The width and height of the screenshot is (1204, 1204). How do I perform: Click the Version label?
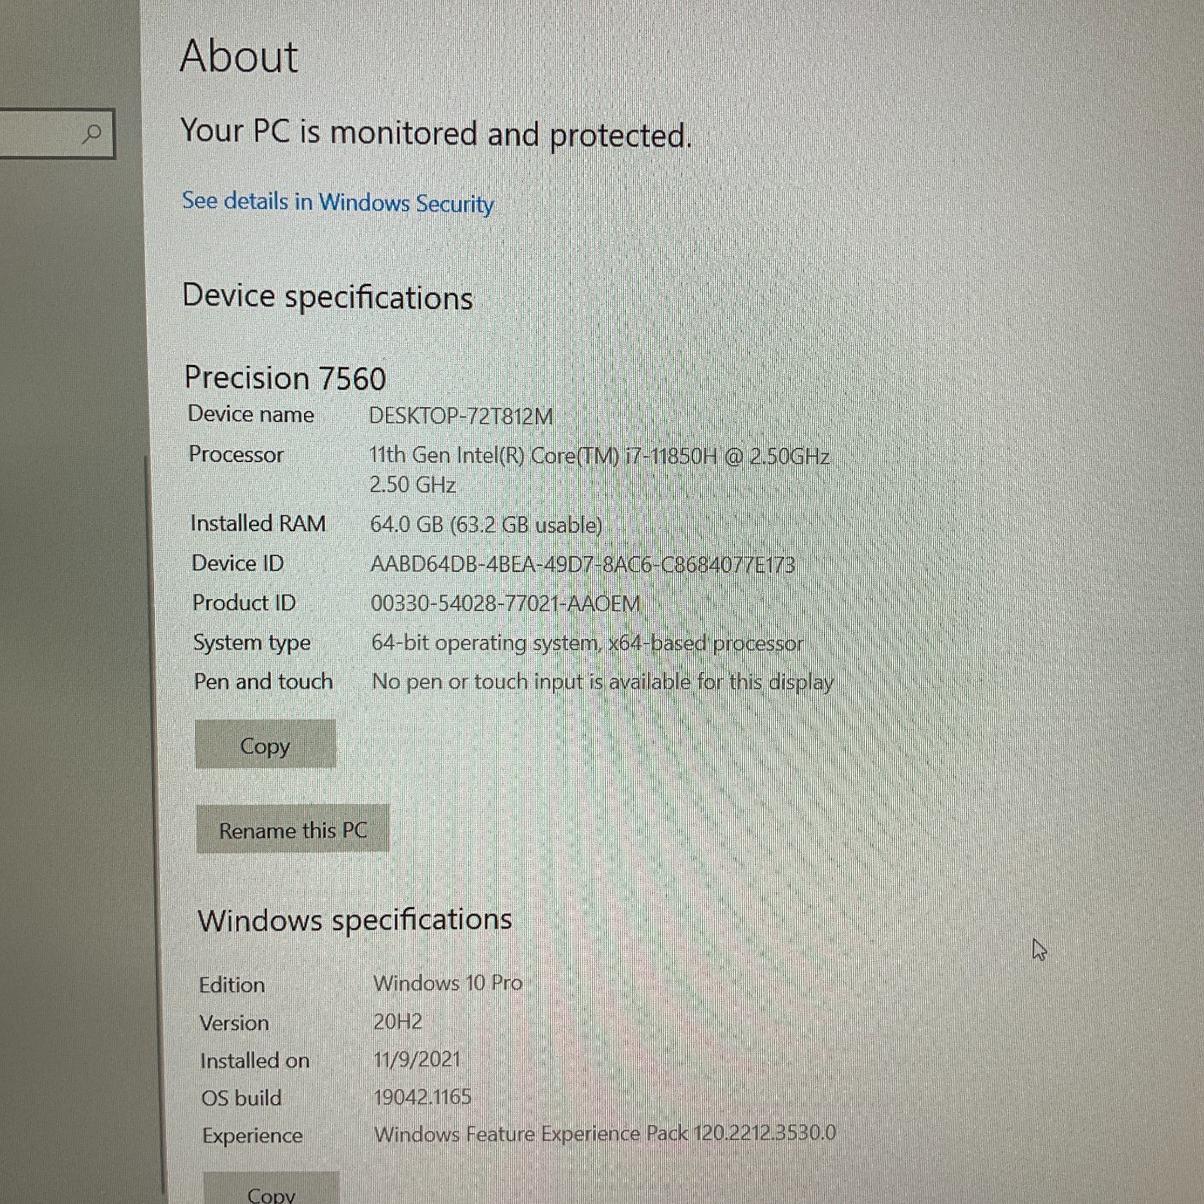click(234, 1023)
